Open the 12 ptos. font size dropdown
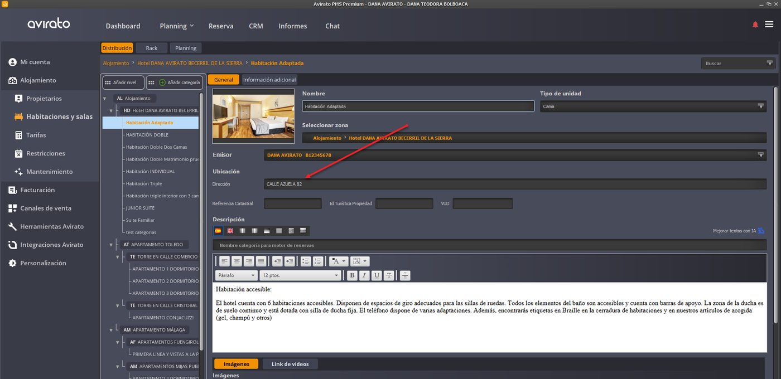 point(300,275)
